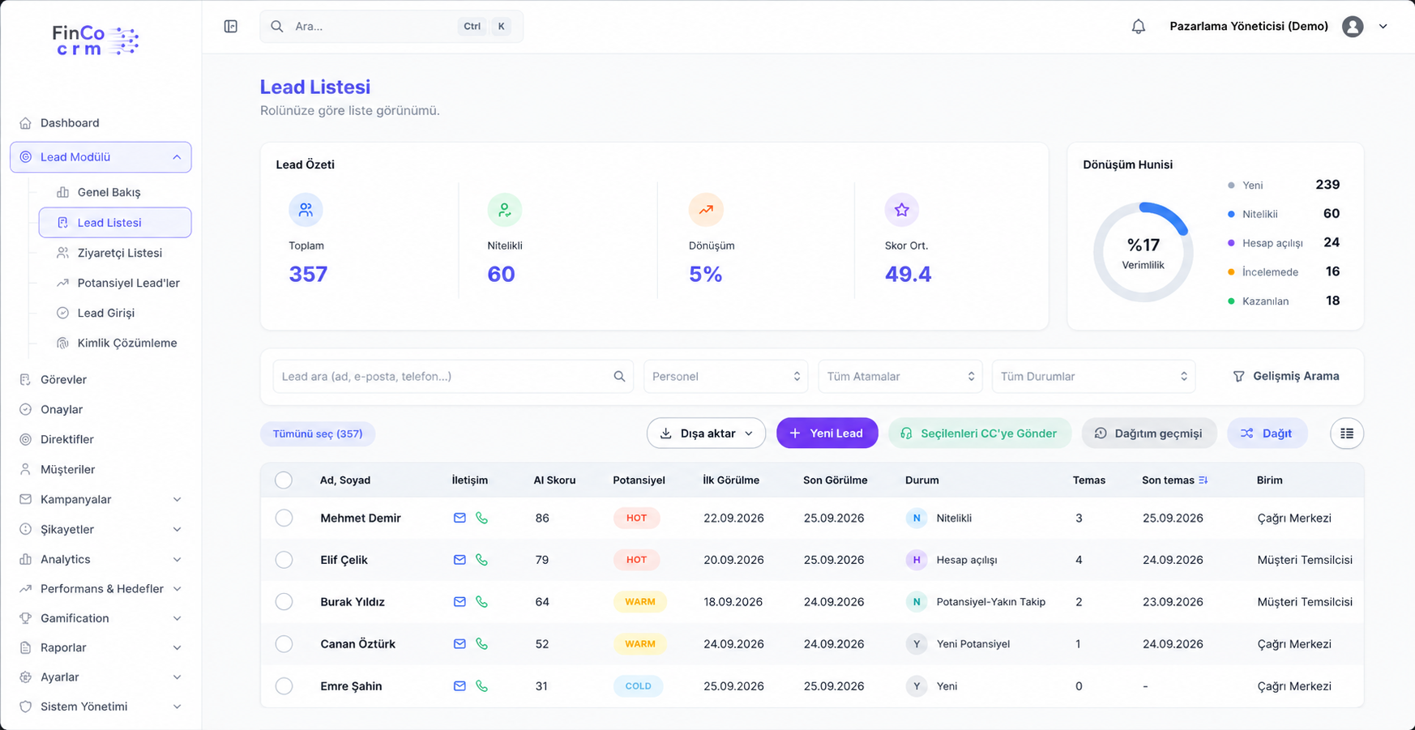Call Elif Çelik using phone icon
Viewport: 1415px width, 730px height.
481,560
